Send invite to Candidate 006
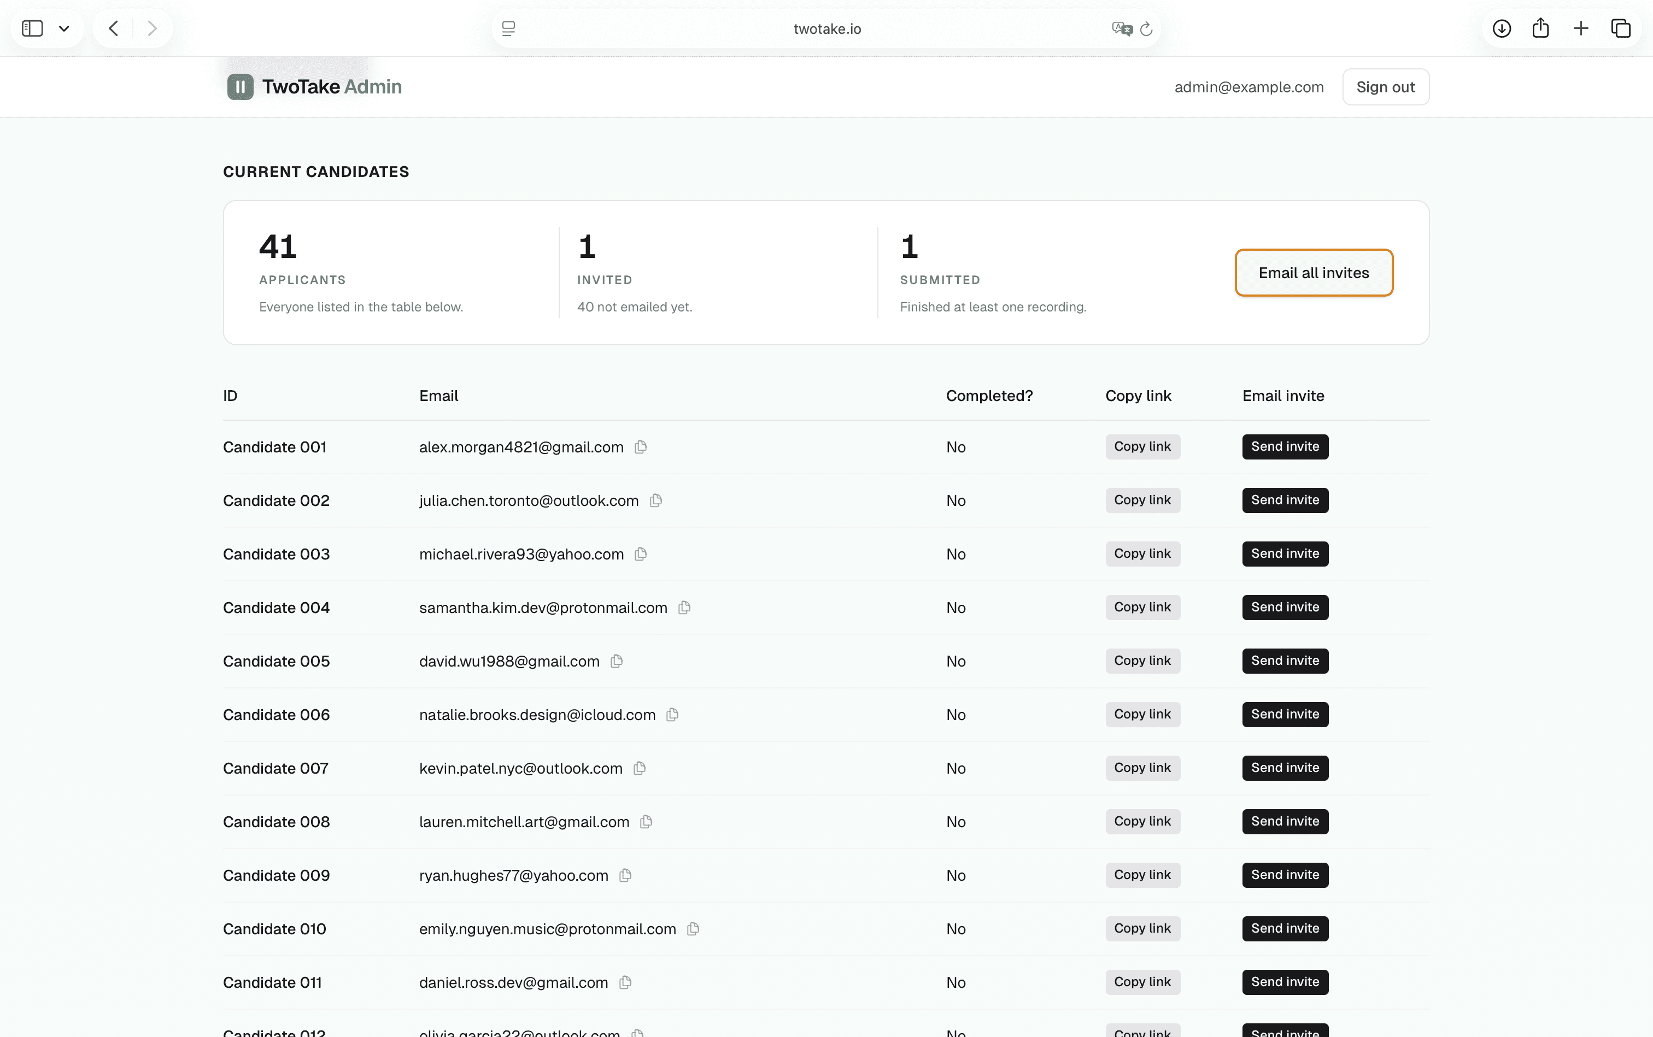This screenshot has height=1037, width=1653. (x=1285, y=714)
